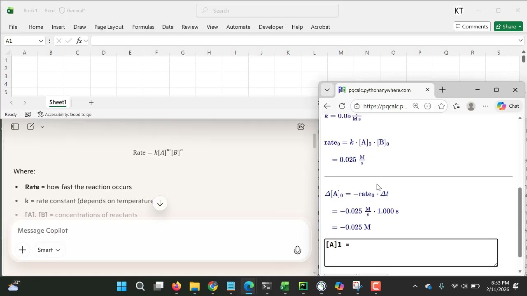Open the Acrobat ribbon tab
Viewport: 527px width, 296px height.
320,27
